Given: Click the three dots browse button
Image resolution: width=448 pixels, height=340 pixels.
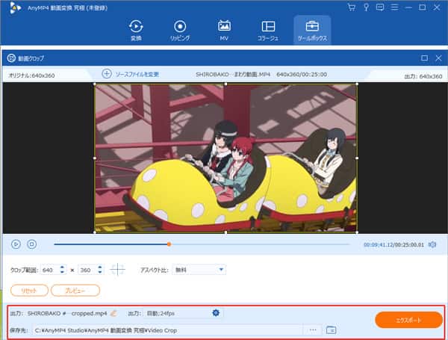Looking at the screenshot, I should click(313, 330).
